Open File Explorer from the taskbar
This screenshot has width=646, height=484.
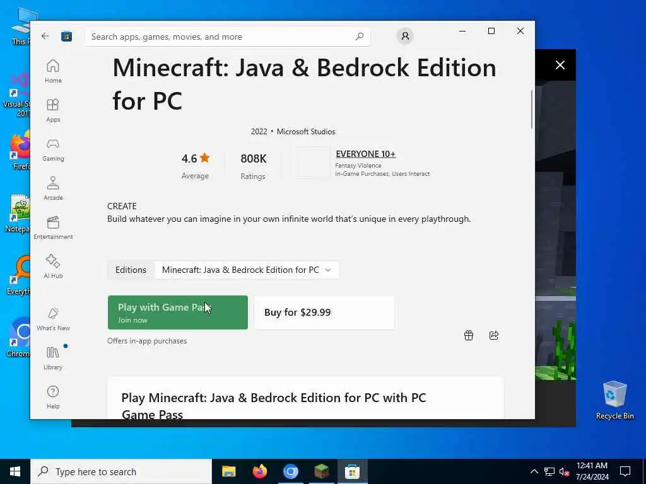228,471
